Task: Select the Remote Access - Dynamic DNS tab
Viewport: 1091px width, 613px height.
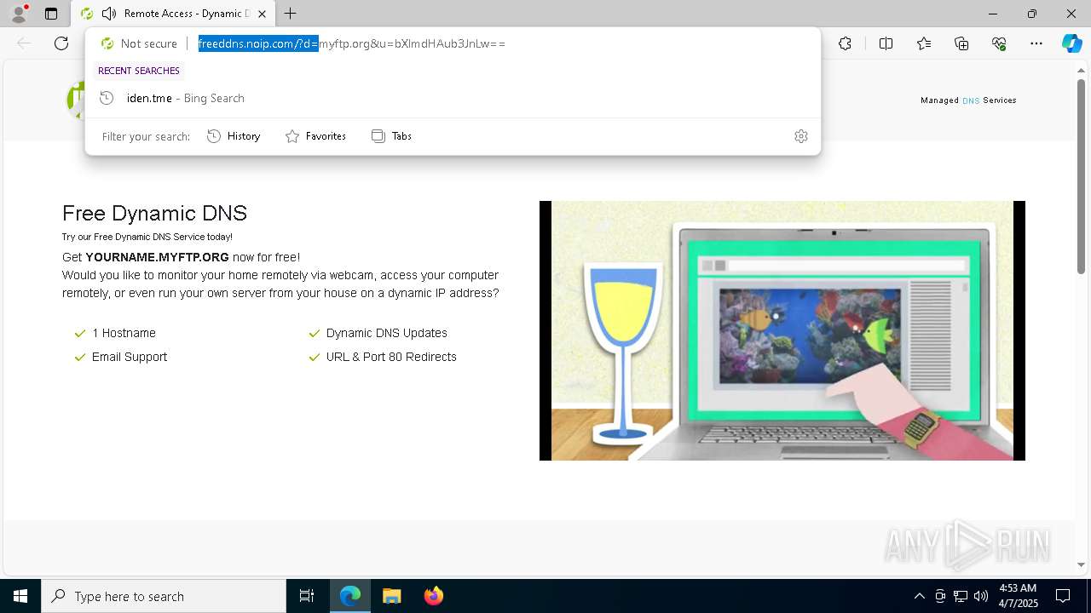Action: point(174,14)
